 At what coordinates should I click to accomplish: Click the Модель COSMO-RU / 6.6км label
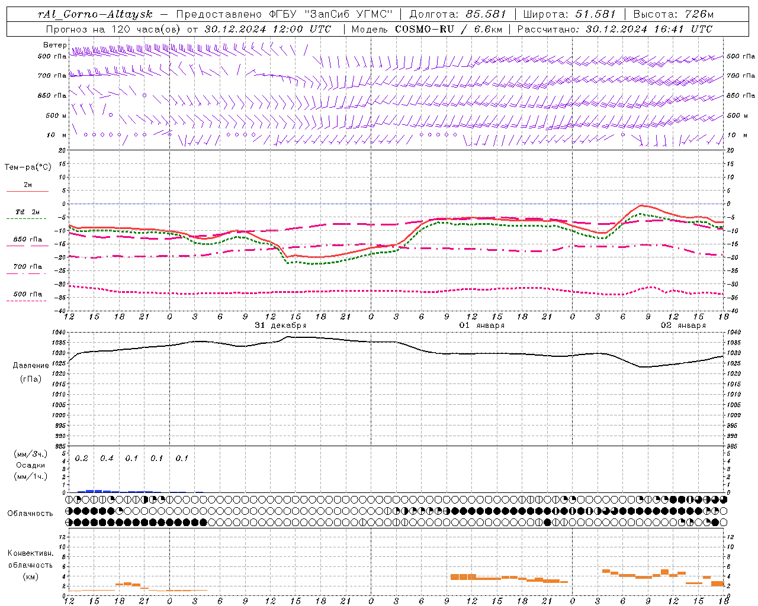[427, 29]
